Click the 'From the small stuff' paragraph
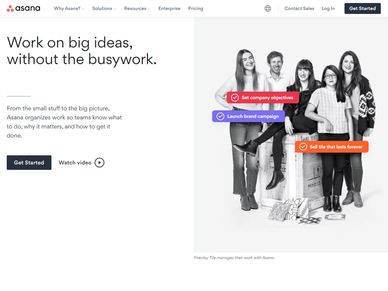This screenshot has height=291, width=388. [x=64, y=122]
